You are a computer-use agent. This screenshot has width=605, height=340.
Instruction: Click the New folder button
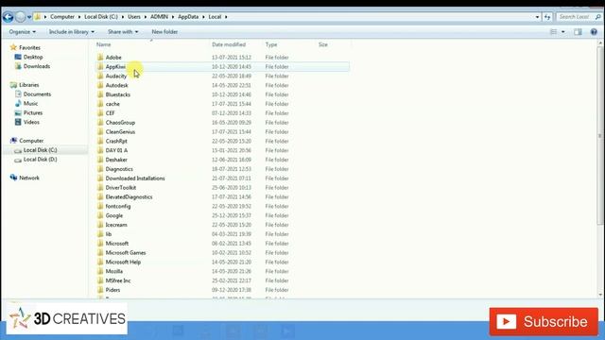(x=164, y=31)
